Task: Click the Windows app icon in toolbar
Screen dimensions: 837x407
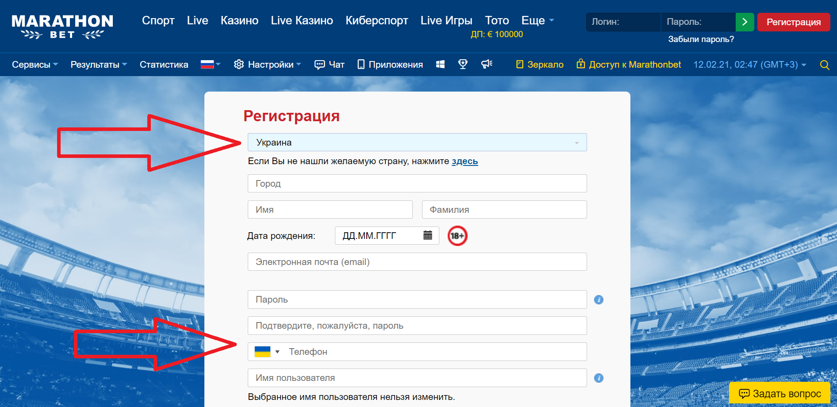Action: pyautogui.click(x=440, y=65)
